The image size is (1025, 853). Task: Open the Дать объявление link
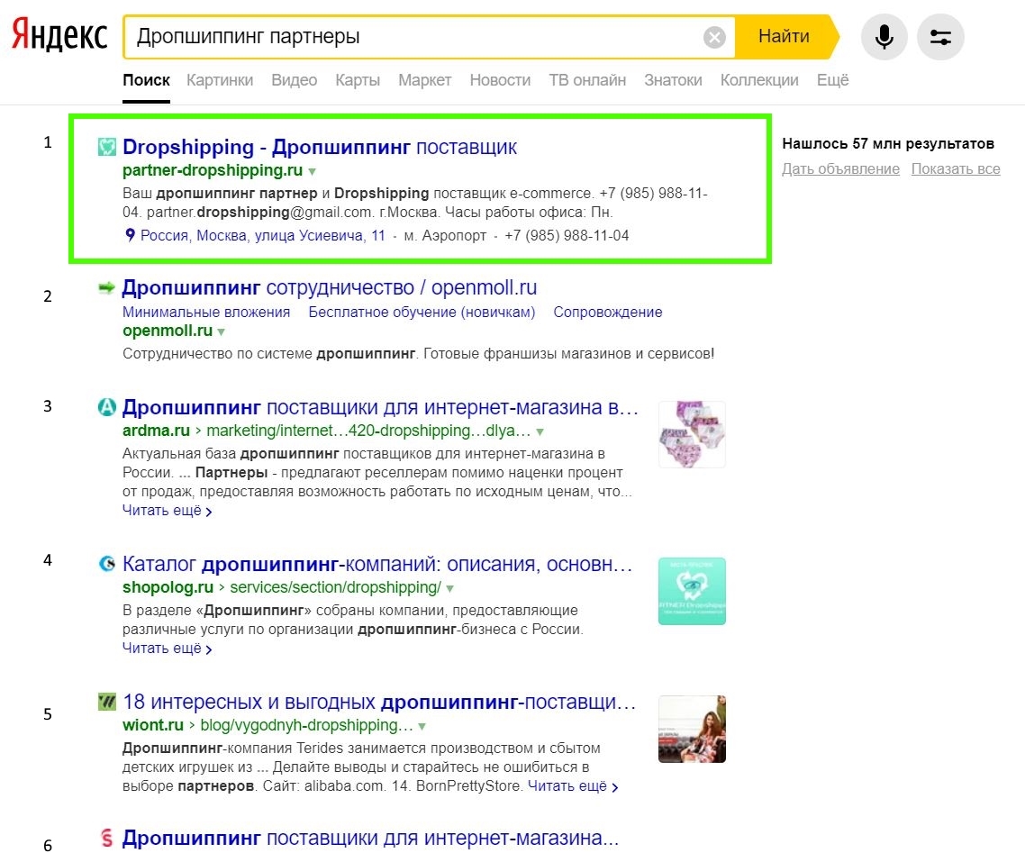839,168
